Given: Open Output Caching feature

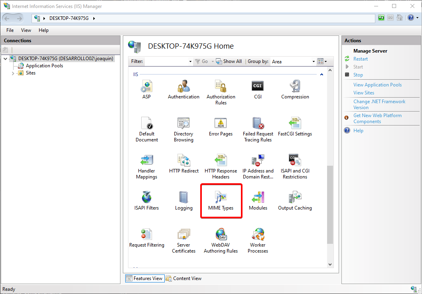Looking at the screenshot, I should click(295, 201).
